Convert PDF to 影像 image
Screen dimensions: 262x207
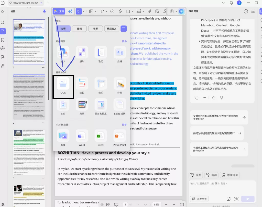point(63,138)
